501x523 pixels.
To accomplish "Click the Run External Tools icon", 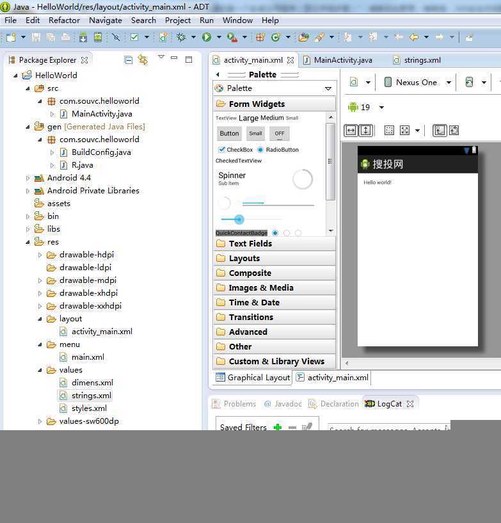I will (x=232, y=37).
